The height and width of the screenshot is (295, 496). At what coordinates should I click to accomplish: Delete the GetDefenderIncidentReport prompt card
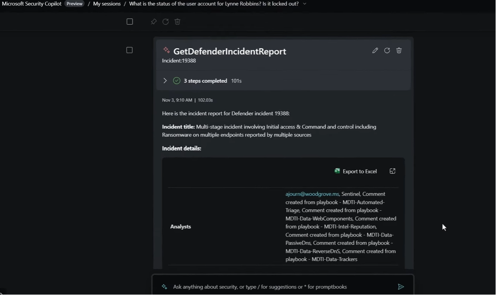click(x=399, y=50)
